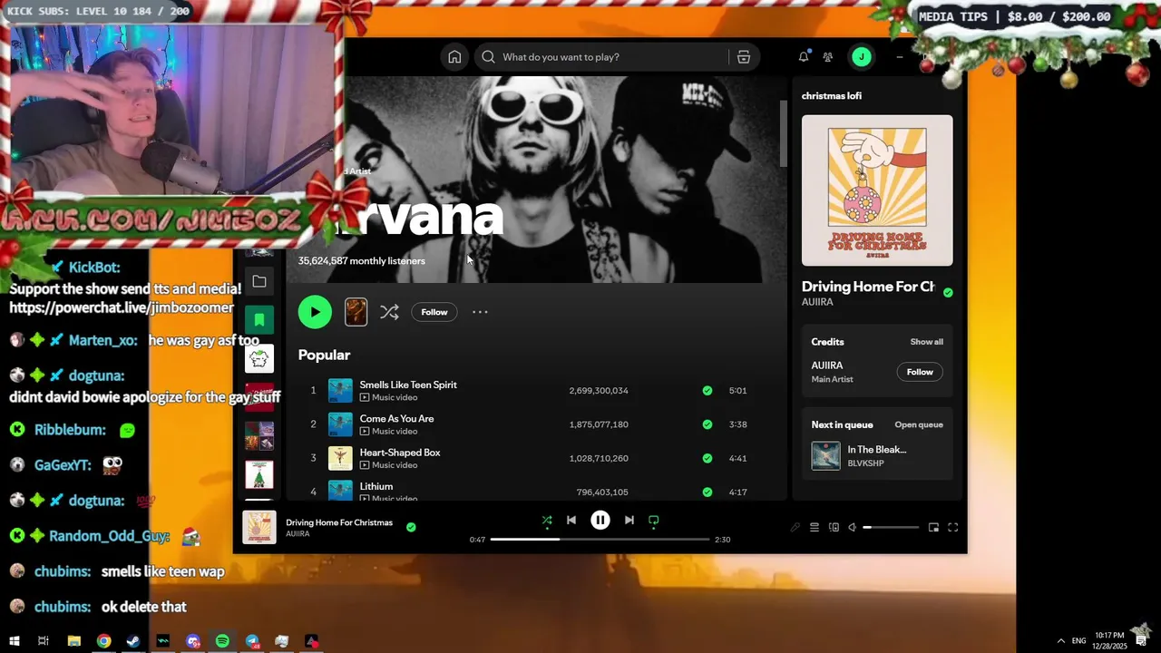The image size is (1161, 653).
Task: Select In The Bleak queued track
Action: [x=877, y=455]
